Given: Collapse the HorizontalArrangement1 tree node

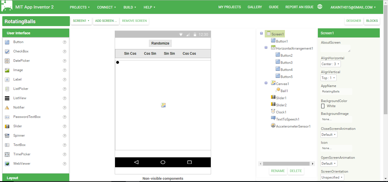Looking at the screenshot, I should pyautogui.click(x=266, y=48).
